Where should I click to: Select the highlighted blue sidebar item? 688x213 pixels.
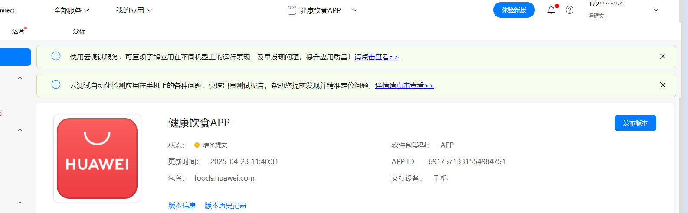click(16, 57)
